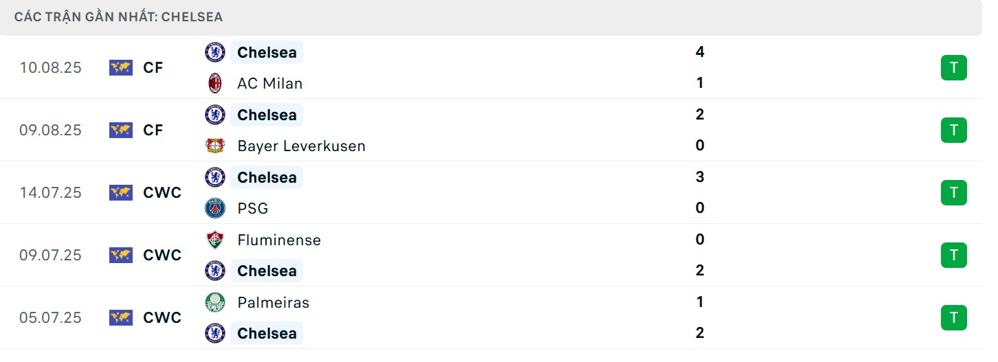Click the Chelsea name in PSG match

[x=267, y=177]
